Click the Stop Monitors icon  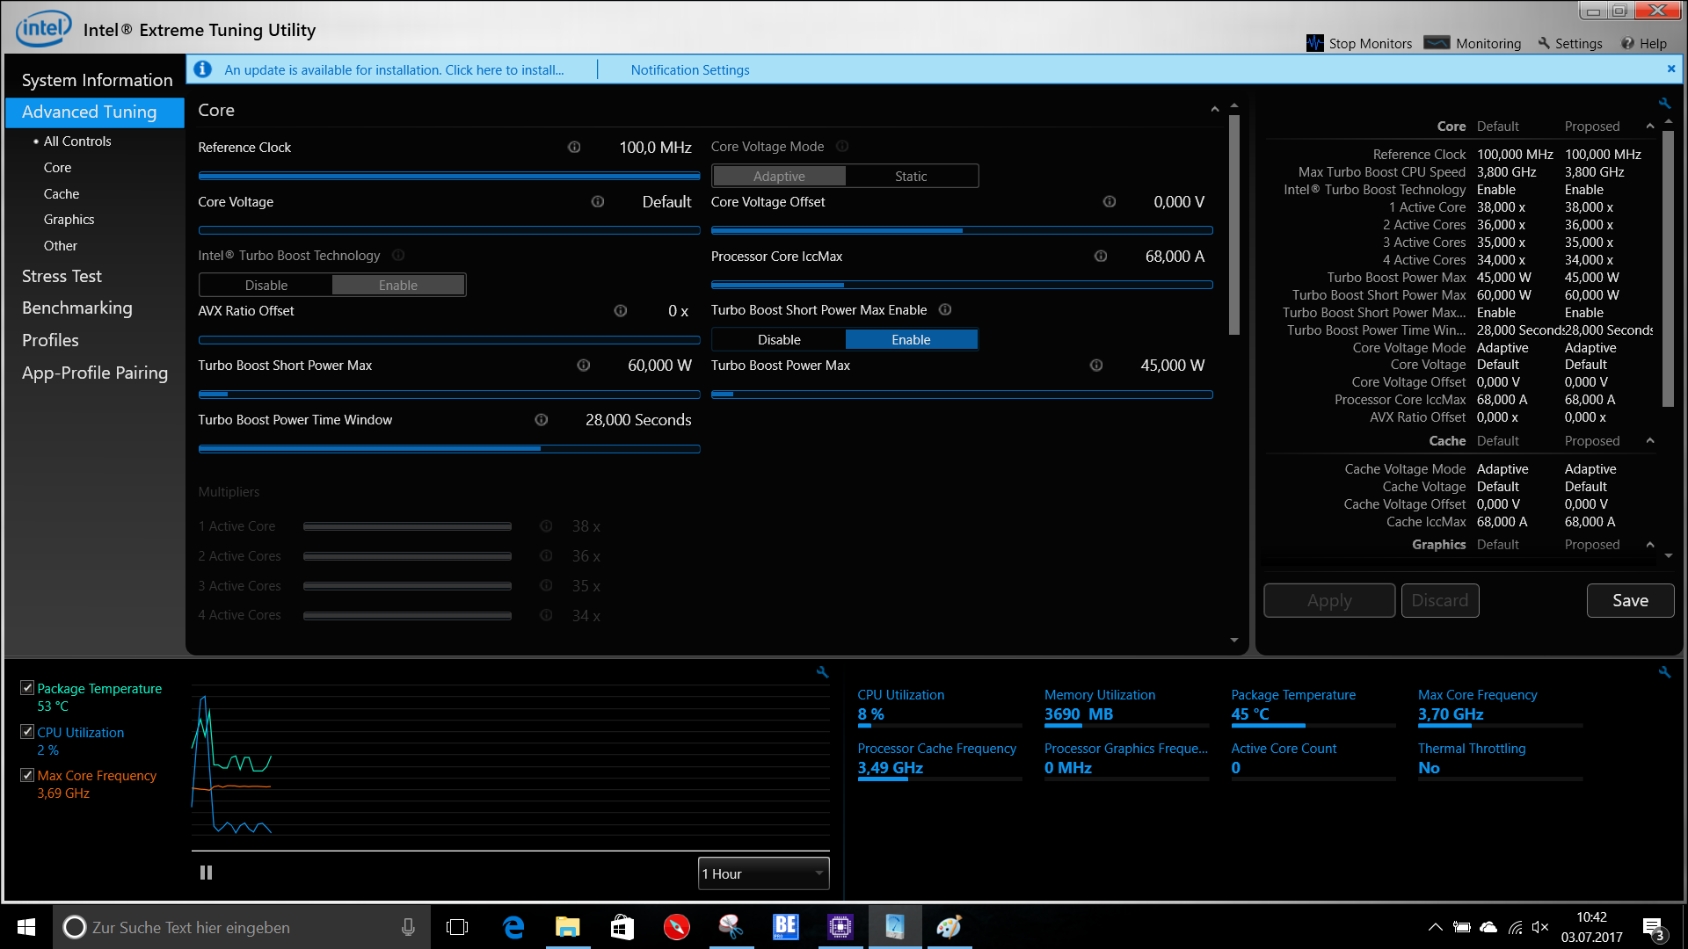pyautogui.click(x=1315, y=43)
